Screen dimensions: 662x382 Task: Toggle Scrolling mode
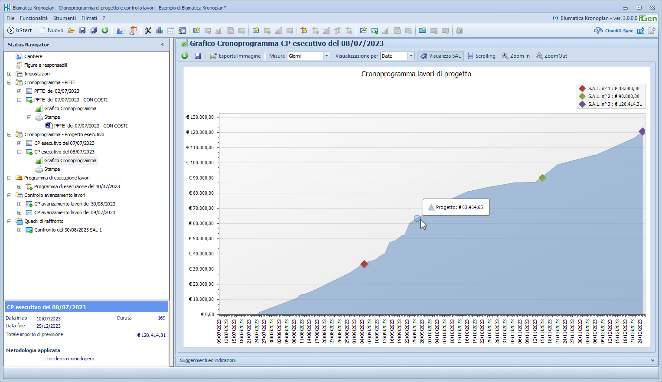coord(482,56)
